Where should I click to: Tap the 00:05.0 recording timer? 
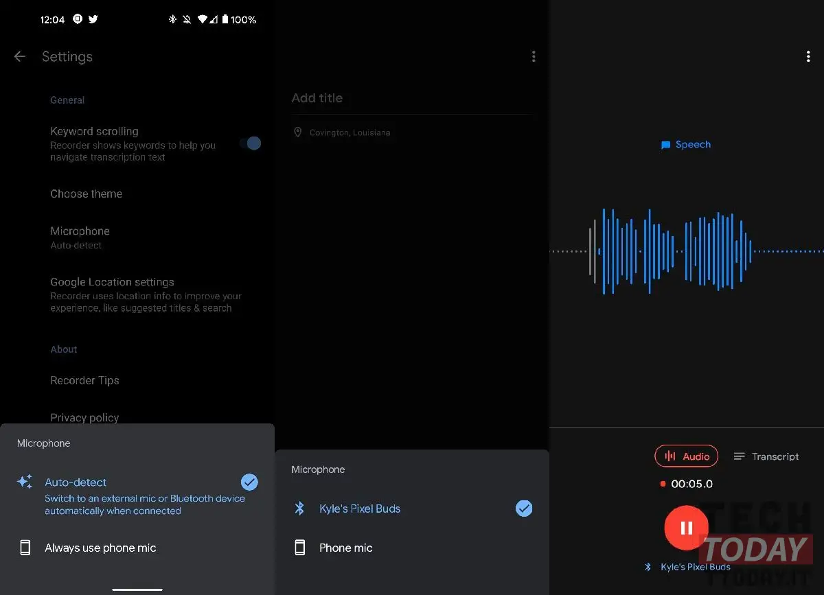pos(692,484)
